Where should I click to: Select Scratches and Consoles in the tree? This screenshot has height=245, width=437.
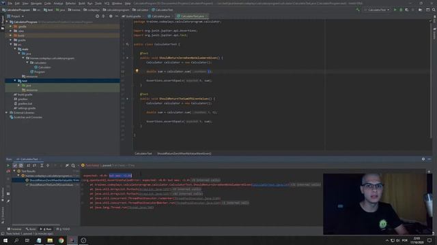[26, 117]
